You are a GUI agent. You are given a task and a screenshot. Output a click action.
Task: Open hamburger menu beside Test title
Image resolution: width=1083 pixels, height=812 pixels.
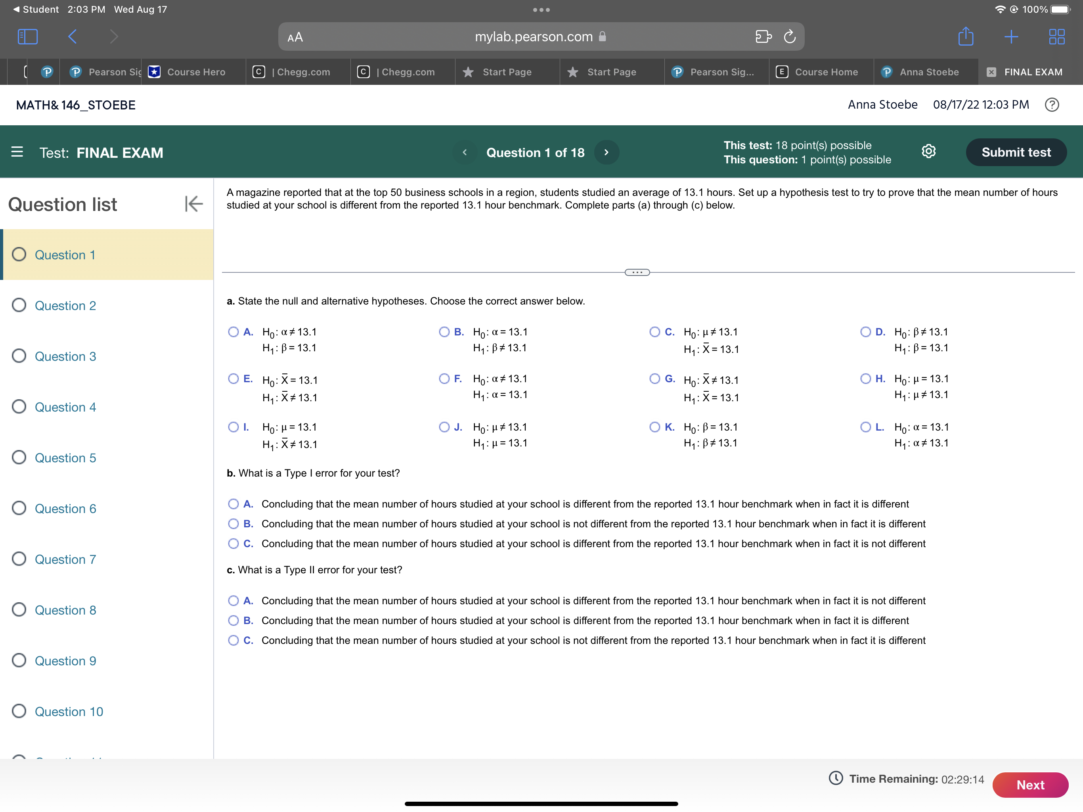pos(17,152)
